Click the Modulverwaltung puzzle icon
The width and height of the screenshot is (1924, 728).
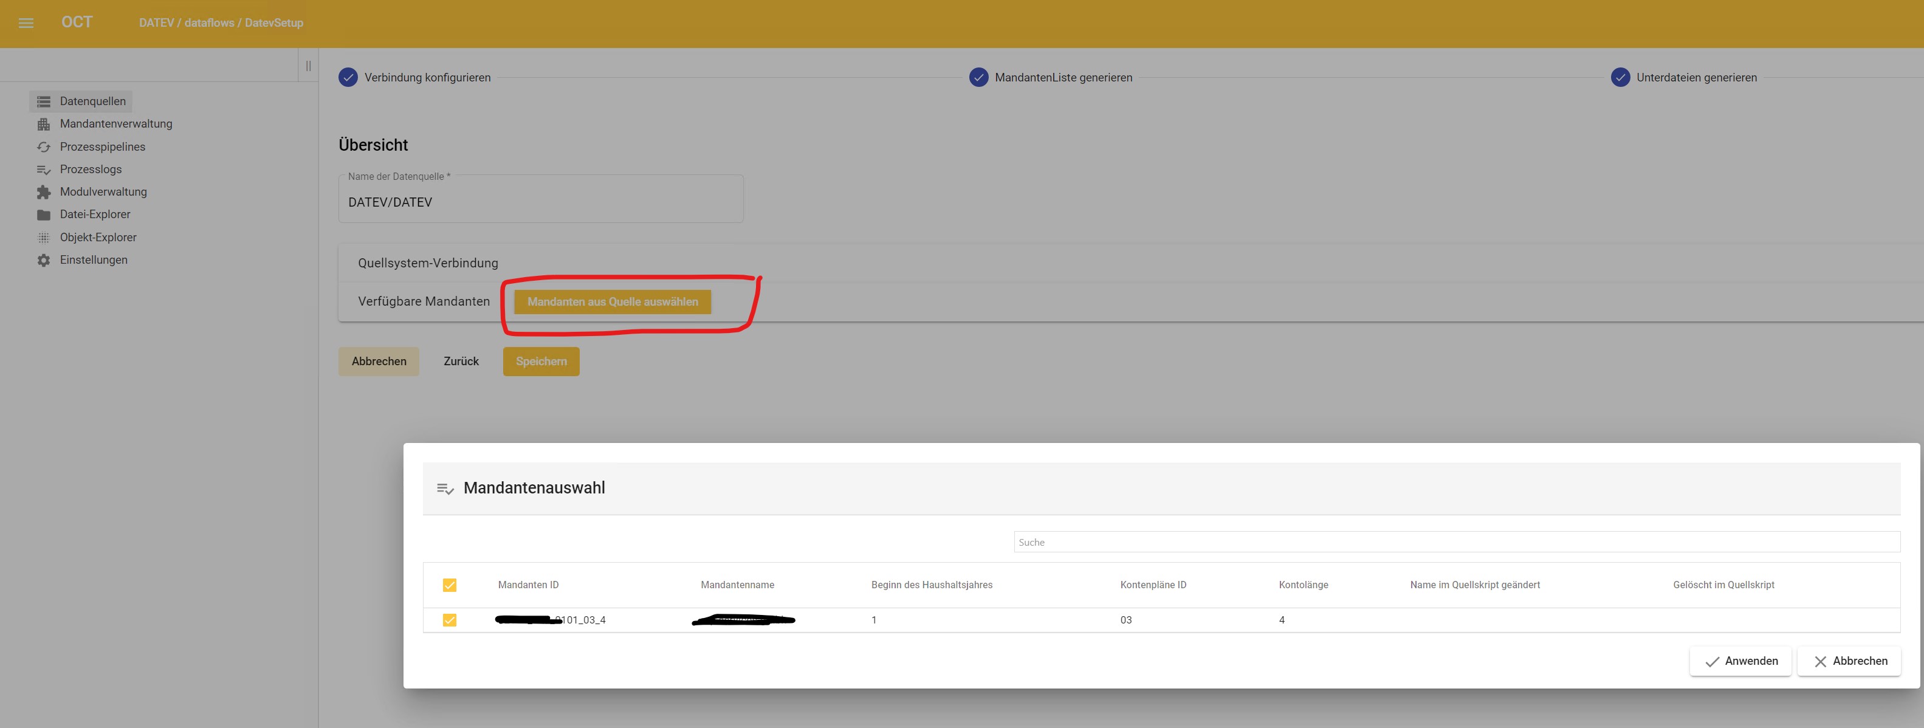pyautogui.click(x=44, y=192)
